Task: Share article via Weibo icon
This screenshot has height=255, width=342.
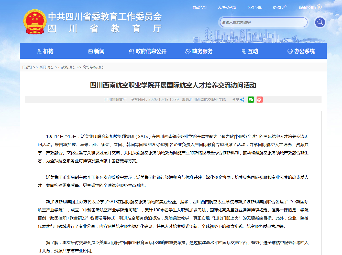Action: [x=260, y=100]
